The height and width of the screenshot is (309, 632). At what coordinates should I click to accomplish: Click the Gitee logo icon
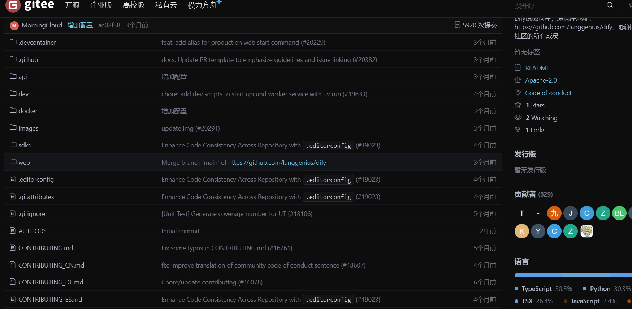tap(13, 5)
